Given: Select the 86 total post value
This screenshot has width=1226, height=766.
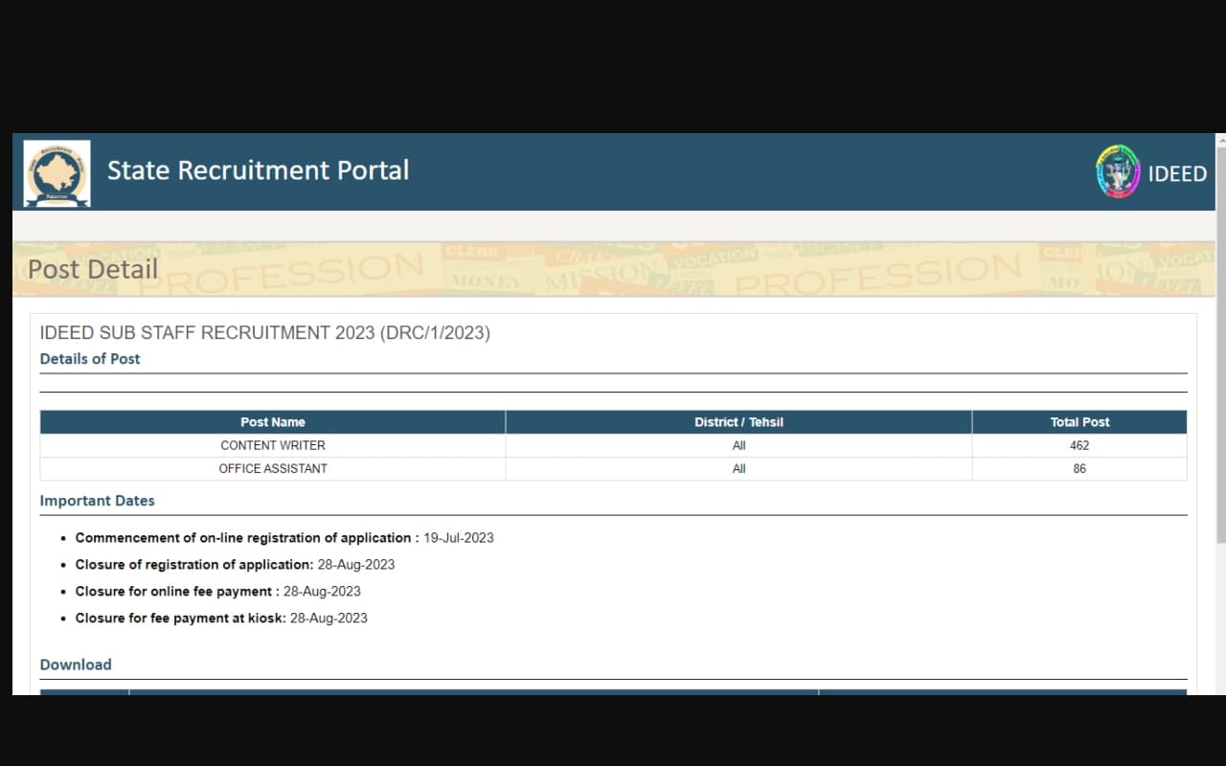Looking at the screenshot, I should (x=1079, y=468).
